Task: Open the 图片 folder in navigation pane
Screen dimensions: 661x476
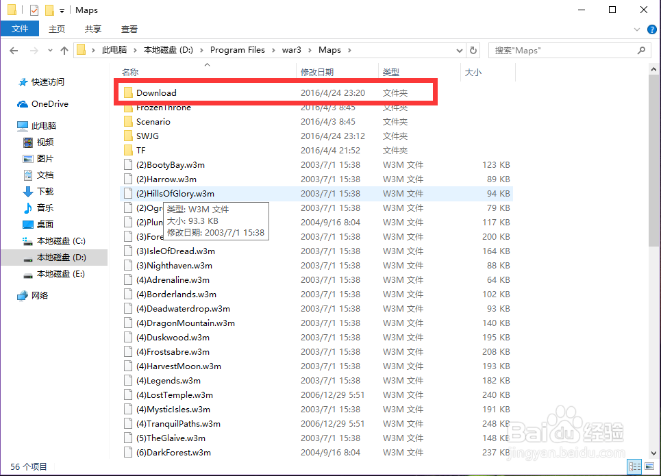Action: click(38, 158)
